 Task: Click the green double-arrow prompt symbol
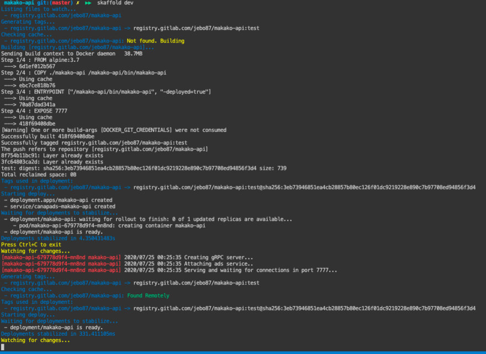pyautogui.click(x=88, y=3)
